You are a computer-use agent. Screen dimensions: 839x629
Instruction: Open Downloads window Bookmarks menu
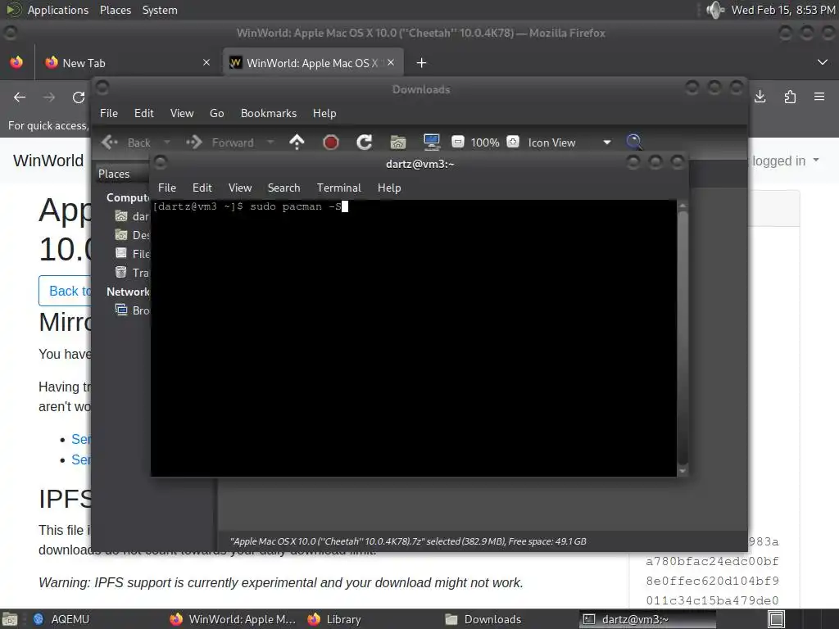tap(269, 113)
